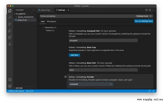Viewport: 163px width, 101px height.
Task: Click Open Settings (JSON) icon
Action: coord(146,10)
